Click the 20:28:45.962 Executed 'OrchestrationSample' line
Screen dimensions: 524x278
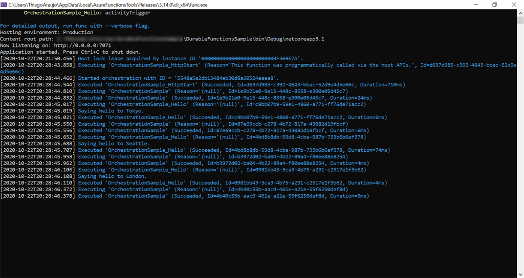pos(185,163)
